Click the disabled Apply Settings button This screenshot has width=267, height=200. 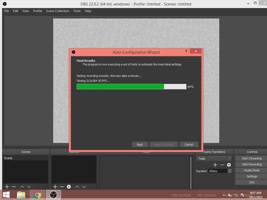pyautogui.click(x=164, y=144)
